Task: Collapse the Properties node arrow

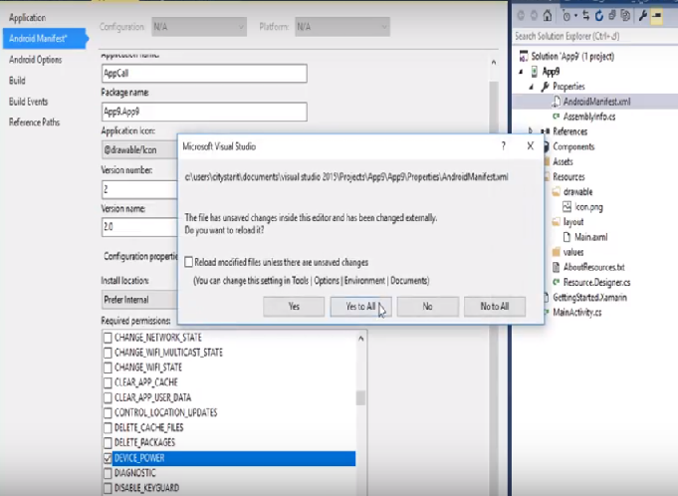Action: [532, 87]
